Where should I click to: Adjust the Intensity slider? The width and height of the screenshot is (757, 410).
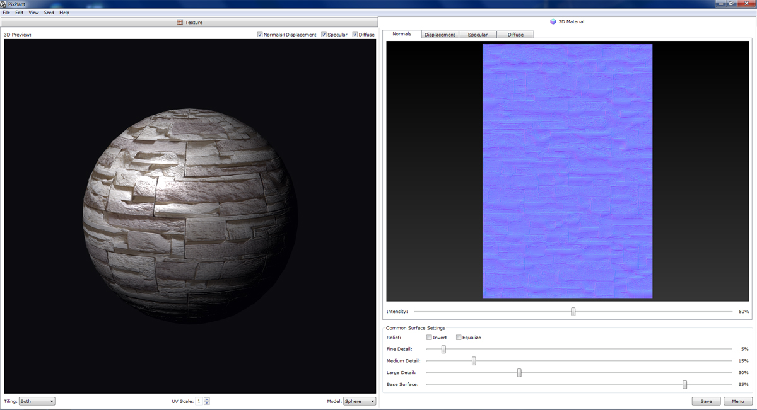click(x=573, y=311)
